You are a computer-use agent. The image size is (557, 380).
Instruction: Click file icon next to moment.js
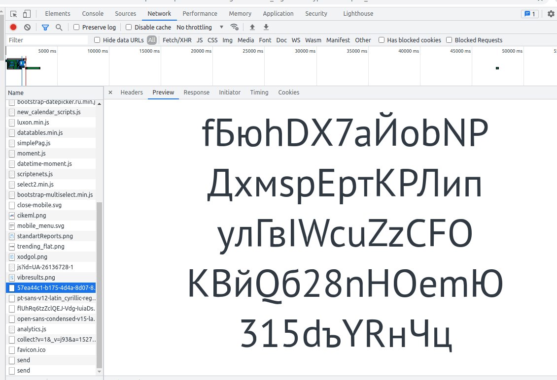click(12, 153)
